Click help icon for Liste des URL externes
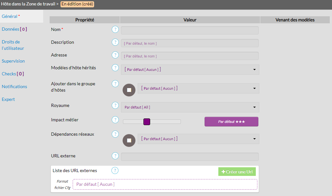This screenshot has width=332, height=196. point(115,170)
